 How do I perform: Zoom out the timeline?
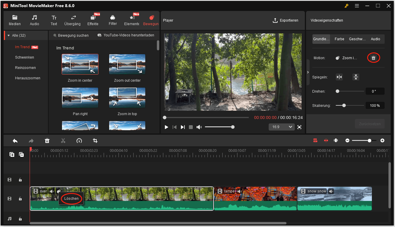point(347,141)
